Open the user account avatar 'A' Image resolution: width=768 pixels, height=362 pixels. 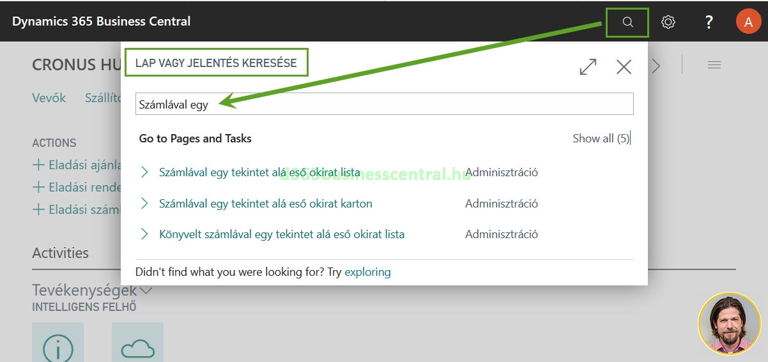tap(748, 22)
